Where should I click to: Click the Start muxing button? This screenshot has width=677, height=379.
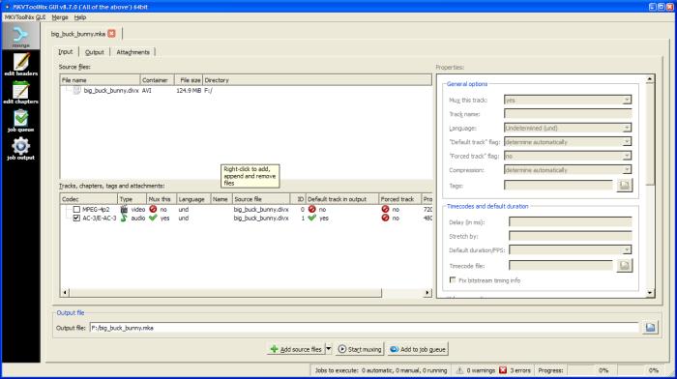[x=360, y=349]
